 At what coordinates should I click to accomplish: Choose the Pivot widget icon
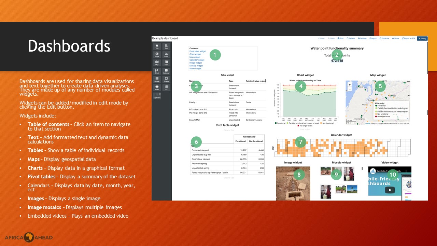157,71
